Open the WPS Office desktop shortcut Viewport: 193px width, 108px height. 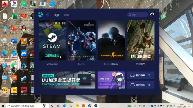pos(24,17)
